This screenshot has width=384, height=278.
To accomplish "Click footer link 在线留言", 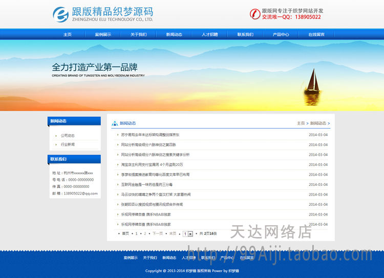I will coord(247,258).
